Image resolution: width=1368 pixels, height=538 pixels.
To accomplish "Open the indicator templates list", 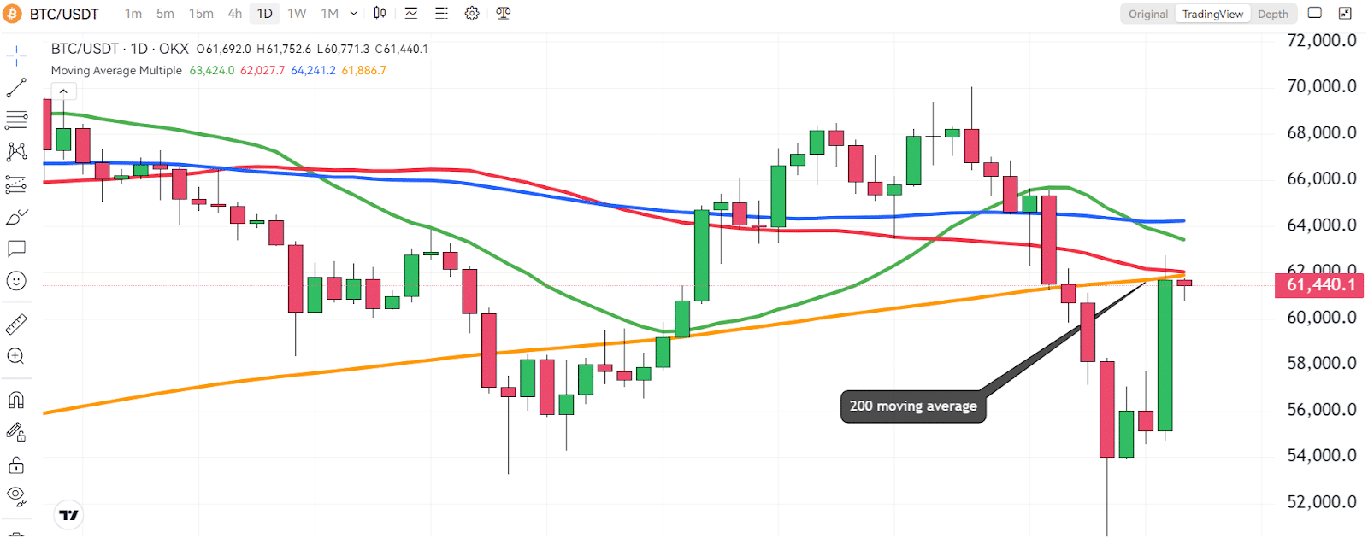I will [441, 13].
